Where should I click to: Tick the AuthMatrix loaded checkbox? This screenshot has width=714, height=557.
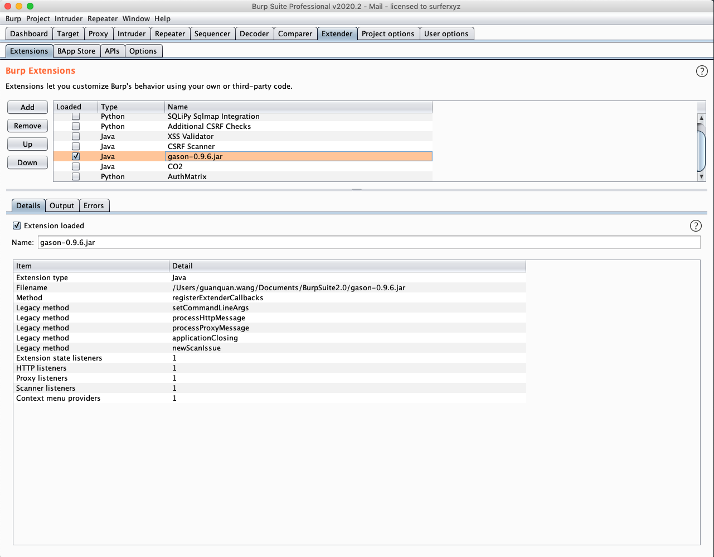click(x=76, y=177)
